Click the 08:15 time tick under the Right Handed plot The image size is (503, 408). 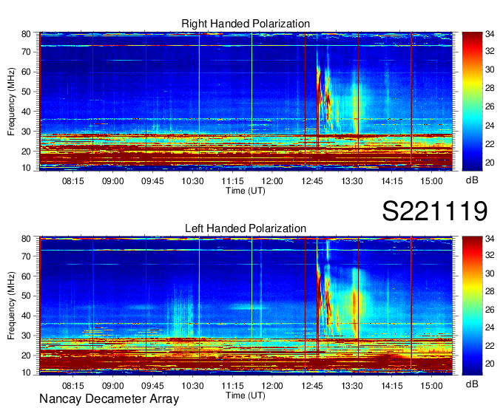pyautogui.click(x=72, y=181)
